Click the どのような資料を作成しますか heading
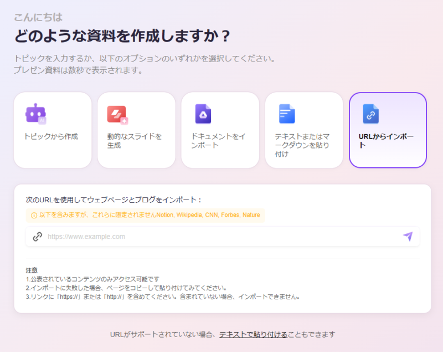The width and height of the screenshot is (443, 352). 122,36
